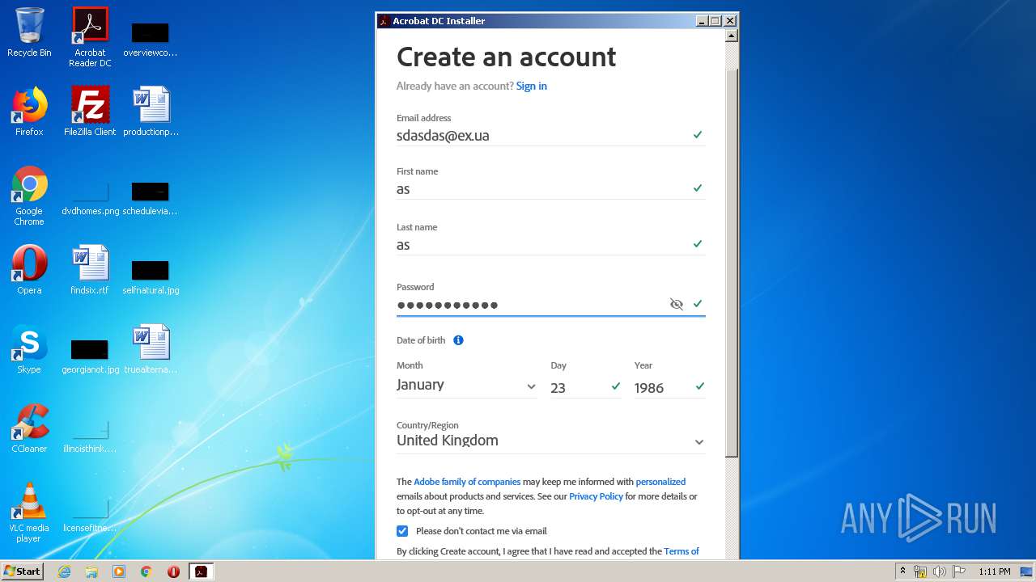Select the illinoisthink... desktop file
The height and width of the screenshot is (582, 1036).
coord(90,436)
